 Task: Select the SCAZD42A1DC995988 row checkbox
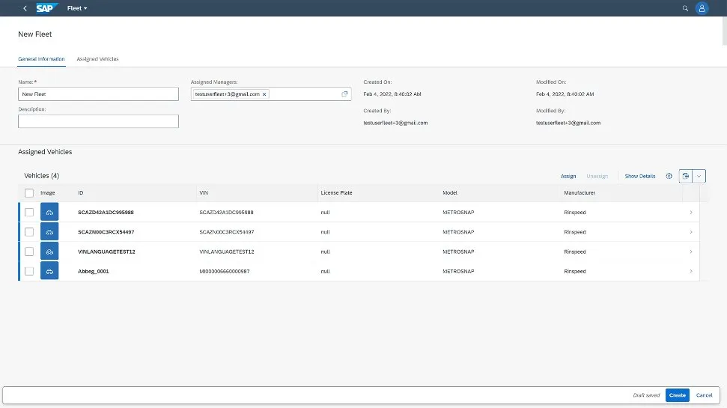click(x=29, y=213)
